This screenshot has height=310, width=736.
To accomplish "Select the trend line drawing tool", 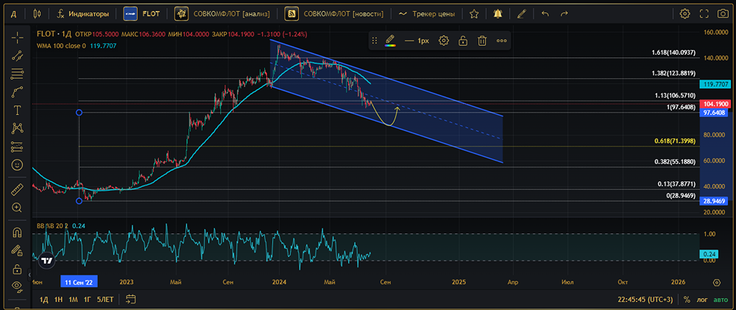I will coord(18,55).
